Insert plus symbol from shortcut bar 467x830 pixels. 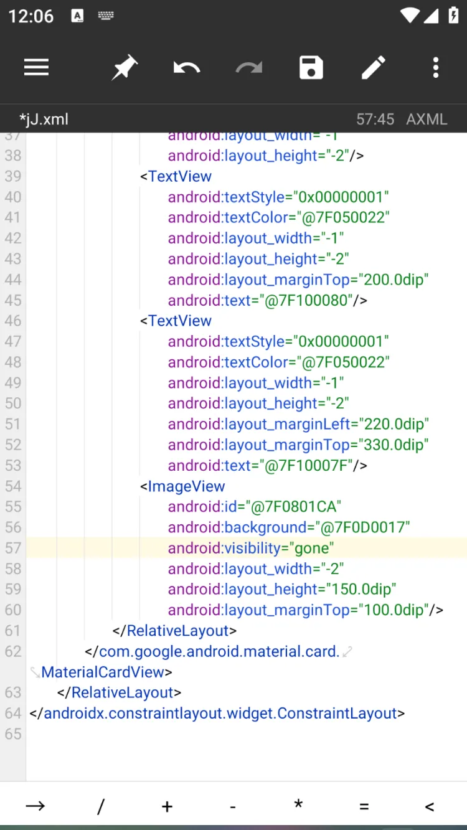pos(167,806)
